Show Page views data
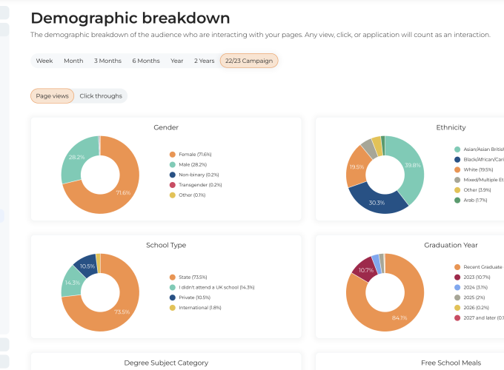The height and width of the screenshot is (370, 504). [53, 96]
